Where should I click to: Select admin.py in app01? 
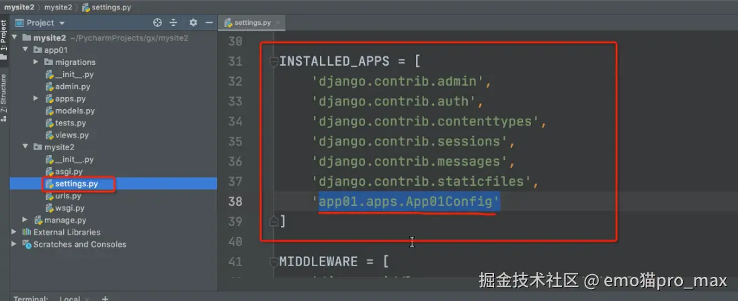pyautogui.click(x=73, y=86)
